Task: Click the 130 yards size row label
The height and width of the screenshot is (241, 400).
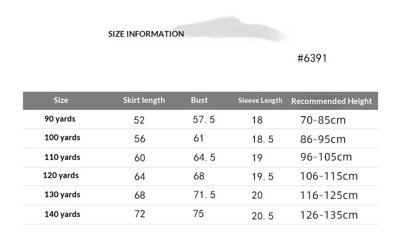Action: (62, 195)
